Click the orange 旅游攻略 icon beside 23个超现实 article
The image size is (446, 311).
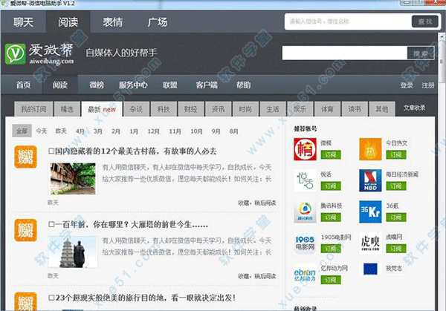25,301
